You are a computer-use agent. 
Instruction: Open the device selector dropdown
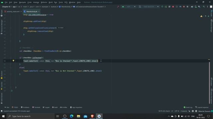[x=149, y=7]
